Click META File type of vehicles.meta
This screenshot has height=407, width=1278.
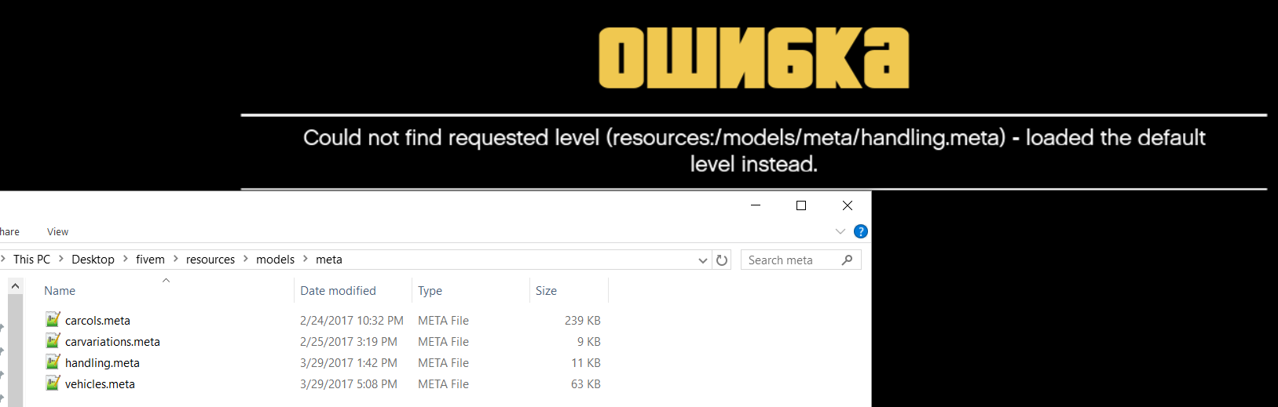[443, 383]
